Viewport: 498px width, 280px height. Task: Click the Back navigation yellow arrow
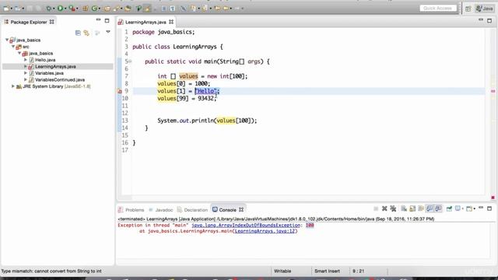(x=226, y=9)
